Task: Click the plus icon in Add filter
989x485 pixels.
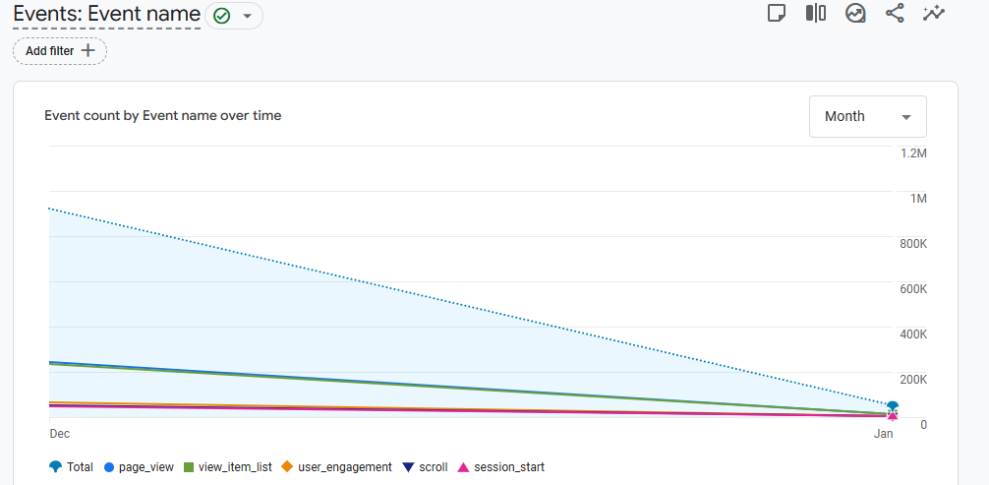Action: [x=88, y=50]
